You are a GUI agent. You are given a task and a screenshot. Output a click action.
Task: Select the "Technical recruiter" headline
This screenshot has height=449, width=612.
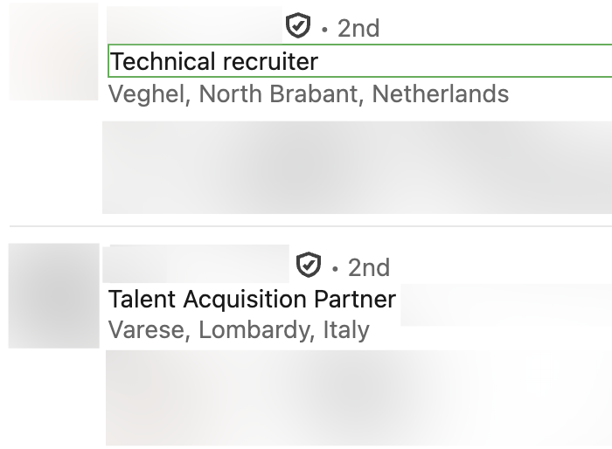(x=214, y=62)
